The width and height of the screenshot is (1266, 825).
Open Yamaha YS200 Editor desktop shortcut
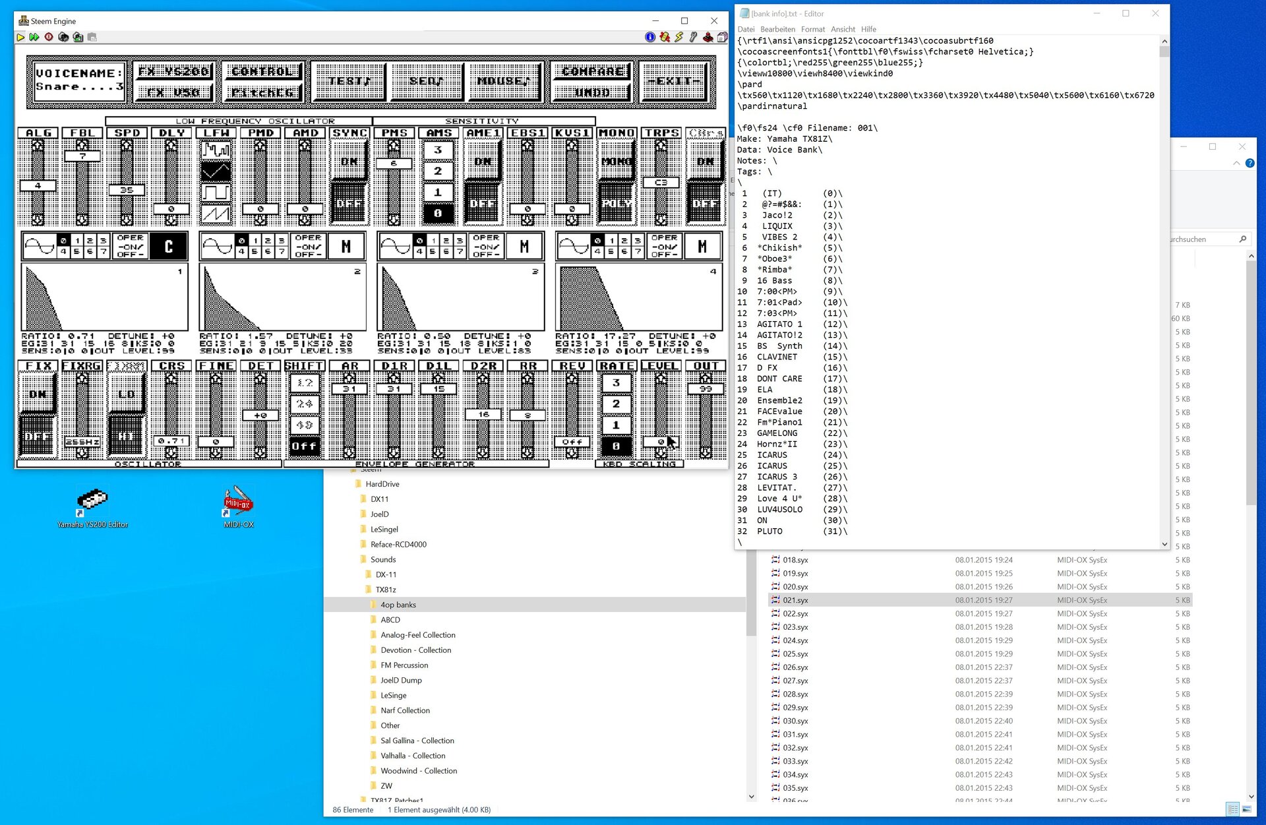click(x=92, y=508)
